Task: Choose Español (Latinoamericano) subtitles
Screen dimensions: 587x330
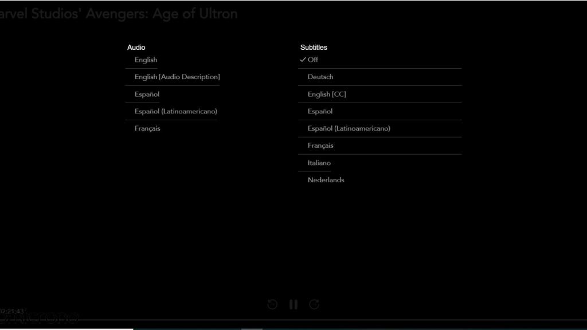Action: [x=349, y=128]
